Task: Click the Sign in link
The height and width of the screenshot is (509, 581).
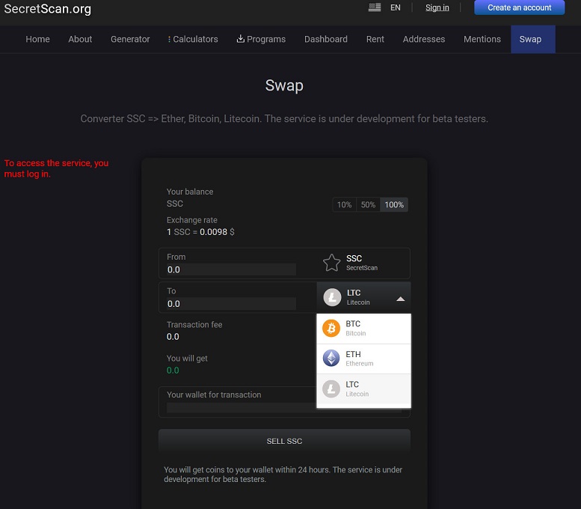Action: pyautogui.click(x=437, y=7)
